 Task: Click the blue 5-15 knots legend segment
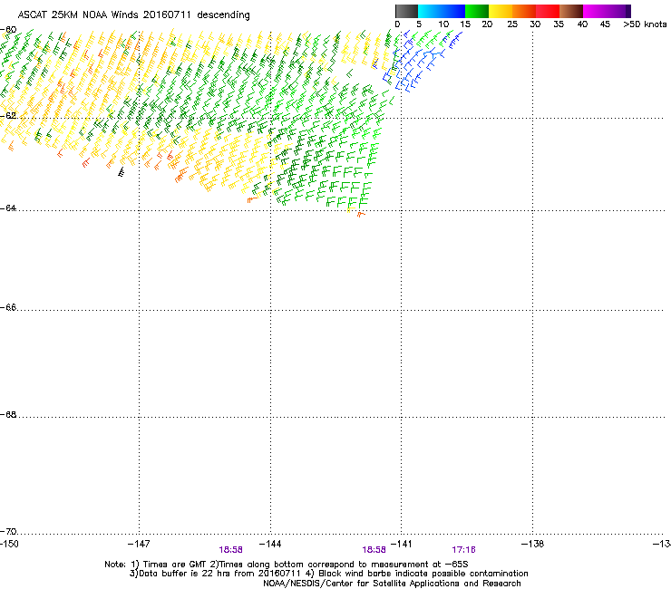(x=442, y=11)
